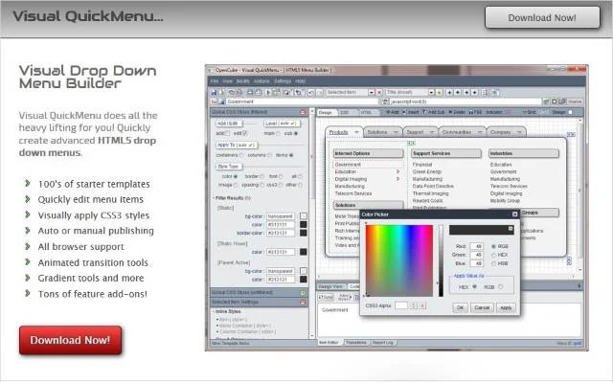Click the Save icon in the toolbar
The width and height of the screenshot is (613, 383).
(214, 93)
